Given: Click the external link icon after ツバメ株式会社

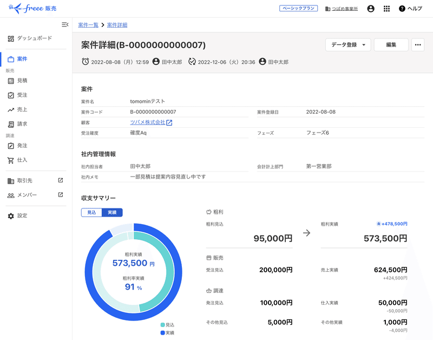Looking at the screenshot, I should (x=169, y=123).
